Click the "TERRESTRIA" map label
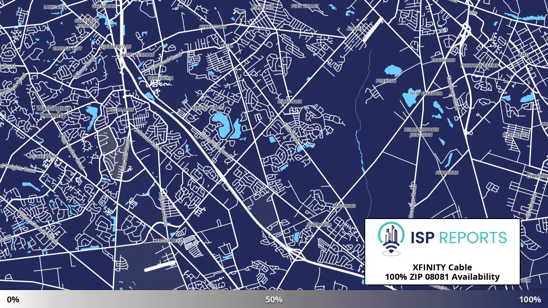The height and width of the screenshot is (308, 548). (x=161, y=78)
